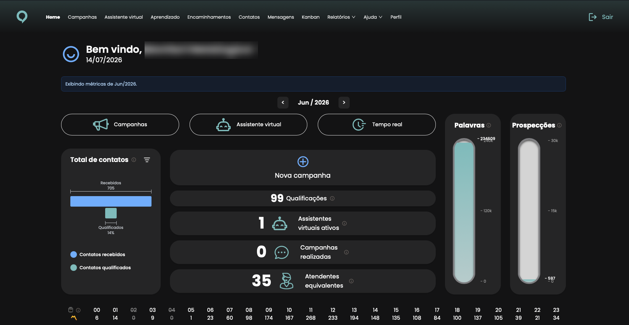Open the filter icon in Total de contatos

[147, 160]
